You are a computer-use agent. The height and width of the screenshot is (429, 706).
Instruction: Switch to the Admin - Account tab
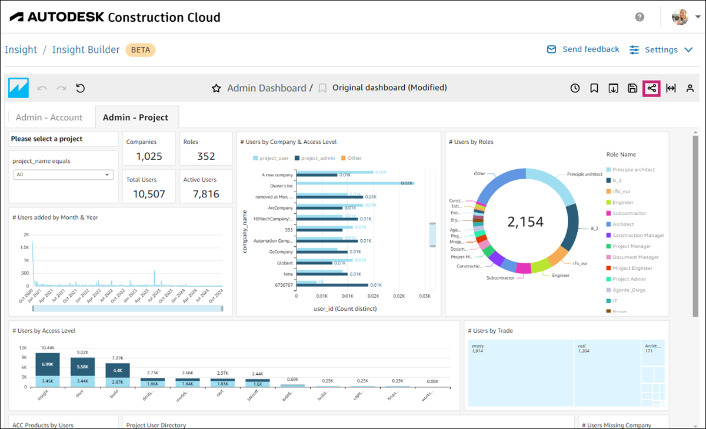pos(51,117)
